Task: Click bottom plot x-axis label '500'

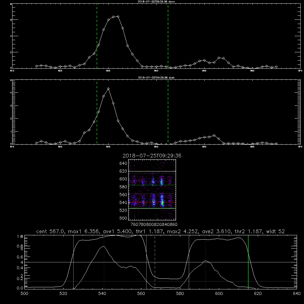Action: point(24,294)
